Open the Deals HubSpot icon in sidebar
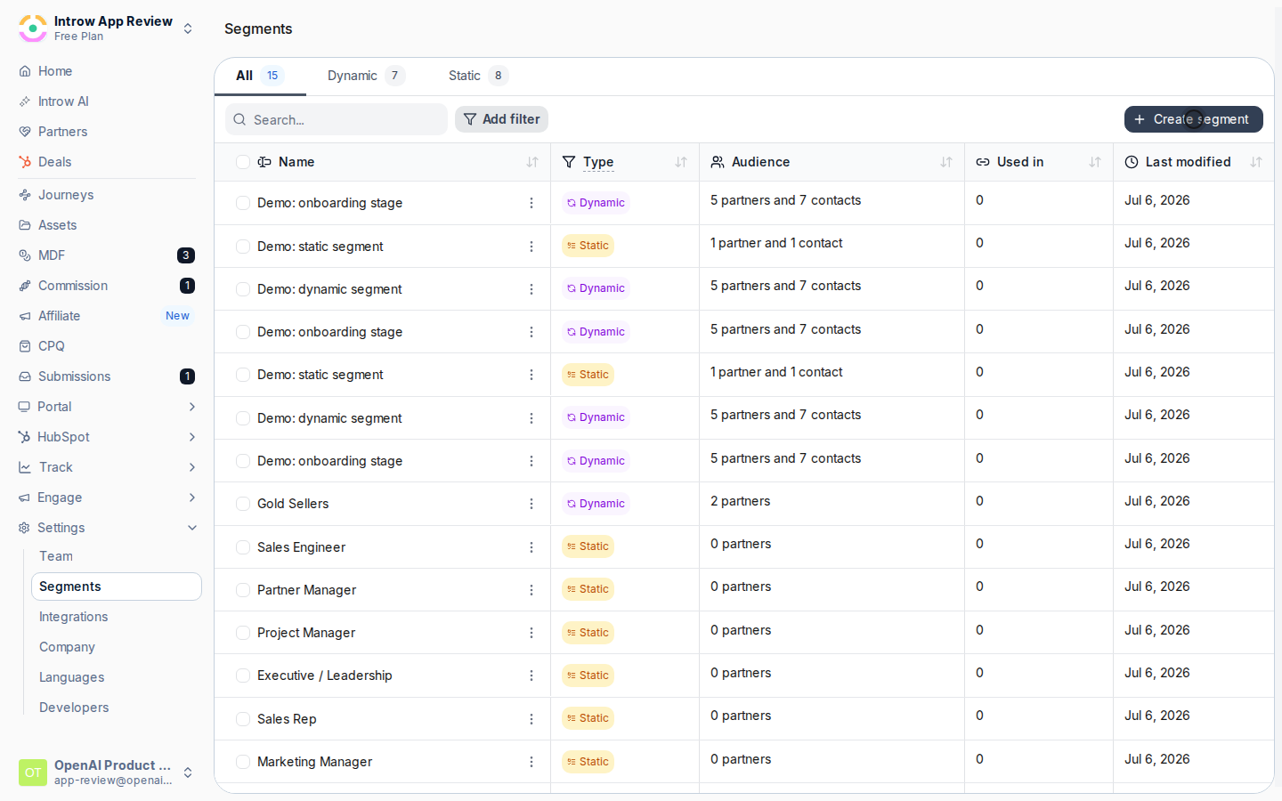 click(25, 162)
